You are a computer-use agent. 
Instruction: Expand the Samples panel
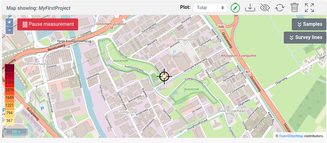click(309, 24)
